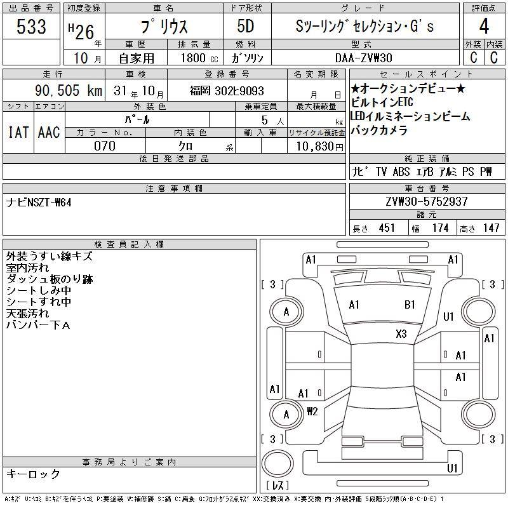The height and width of the screenshot is (508, 508).
Task: Select the first registration year H26
Action: tap(81, 32)
